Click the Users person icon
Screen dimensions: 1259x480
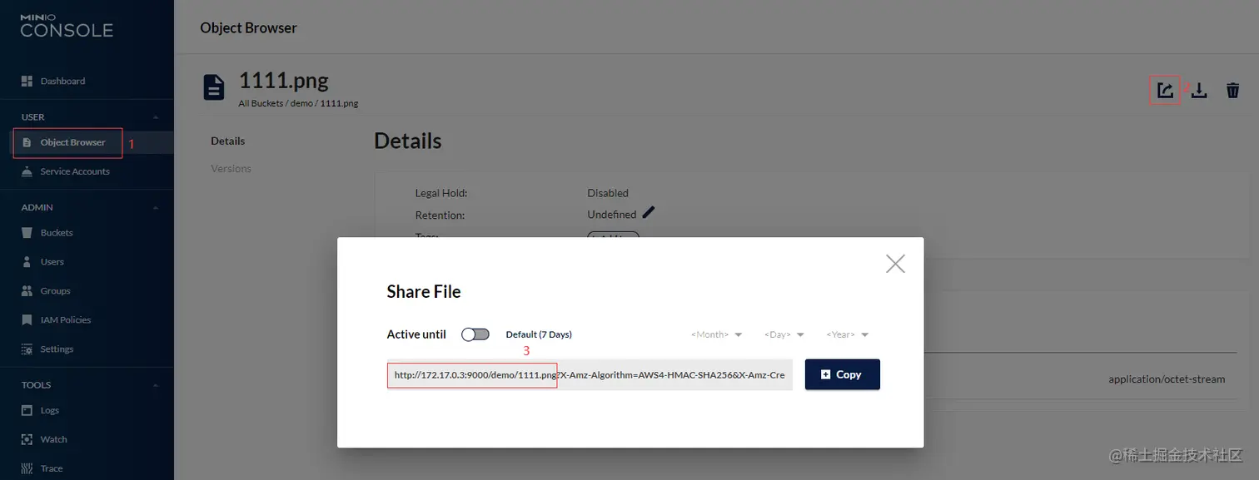(26, 262)
